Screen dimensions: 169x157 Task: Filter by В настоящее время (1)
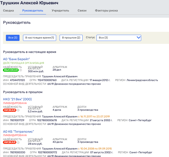tap(40, 38)
